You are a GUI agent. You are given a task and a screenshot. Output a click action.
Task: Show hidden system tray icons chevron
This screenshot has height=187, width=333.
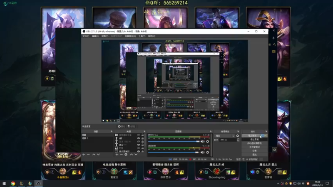pos(278,184)
